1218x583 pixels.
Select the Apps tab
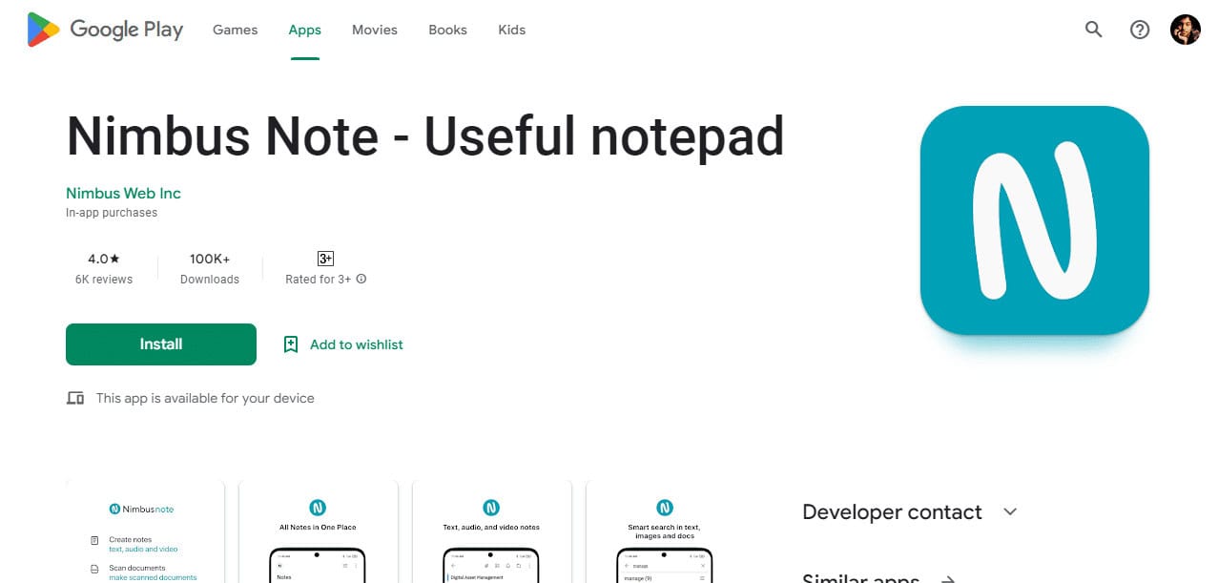305,30
